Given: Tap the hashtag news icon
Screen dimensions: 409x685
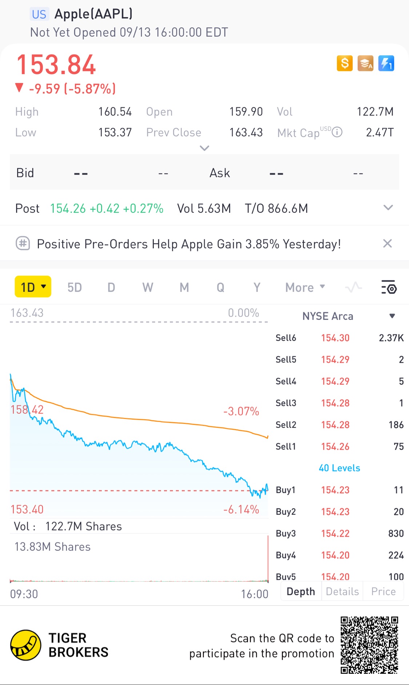Looking at the screenshot, I should point(23,243).
